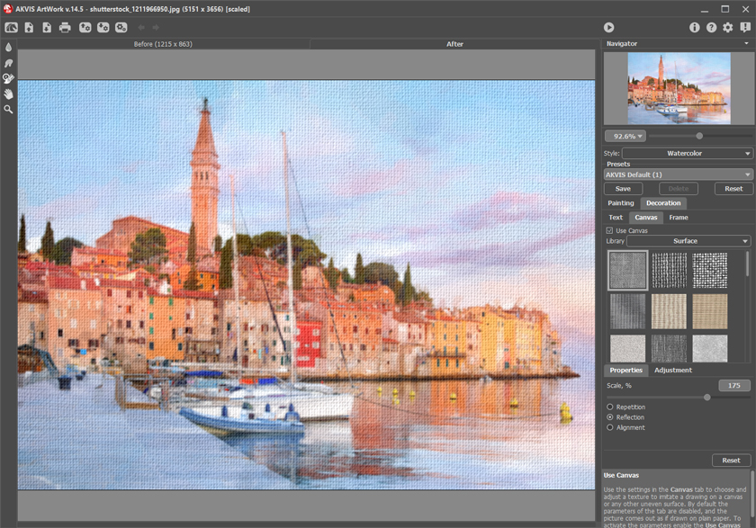The height and width of the screenshot is (528, 756).
Task: Click the Save image file icon
Action: click(x=47, y=28)
